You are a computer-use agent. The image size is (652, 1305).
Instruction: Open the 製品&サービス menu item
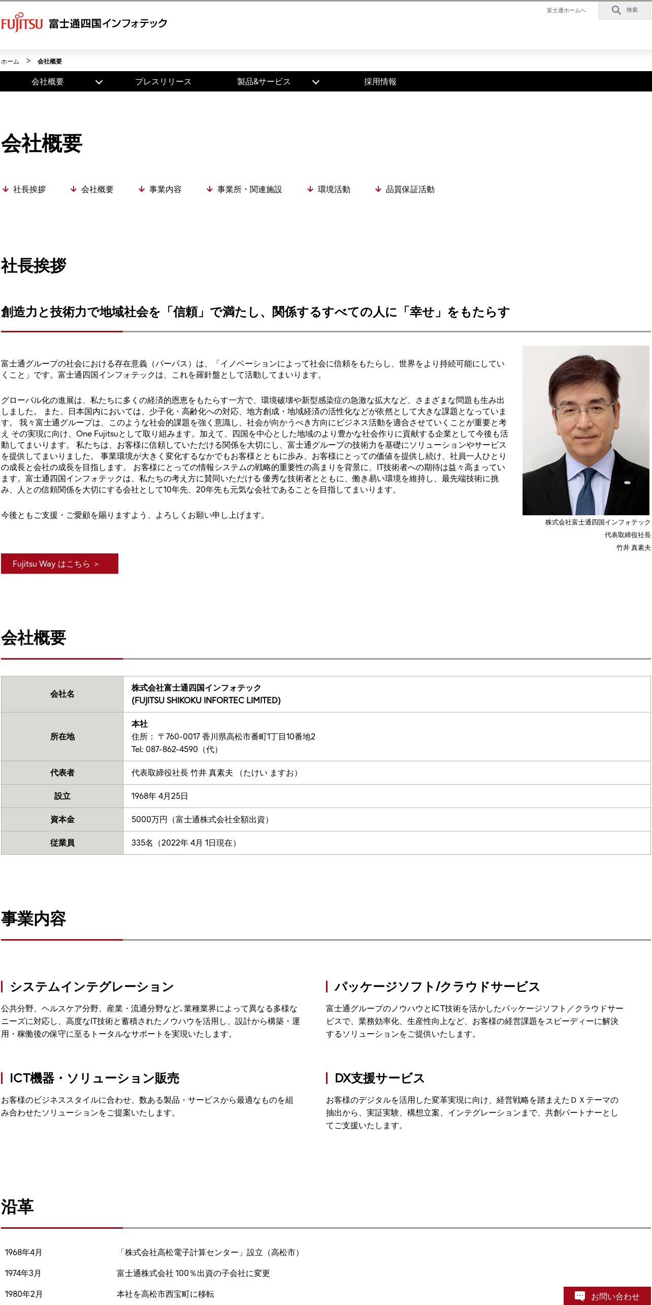[264, 82]
